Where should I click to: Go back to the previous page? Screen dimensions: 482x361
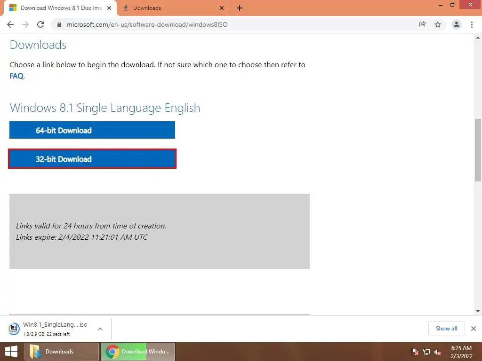click(x=10, y=24)
